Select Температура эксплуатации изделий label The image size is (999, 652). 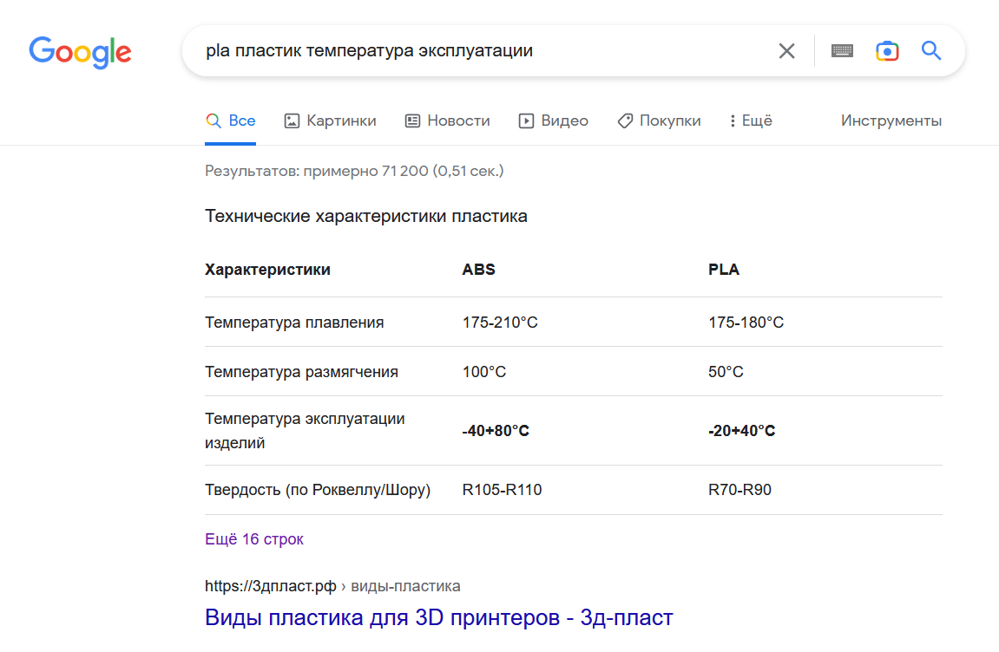click(305, 431)
